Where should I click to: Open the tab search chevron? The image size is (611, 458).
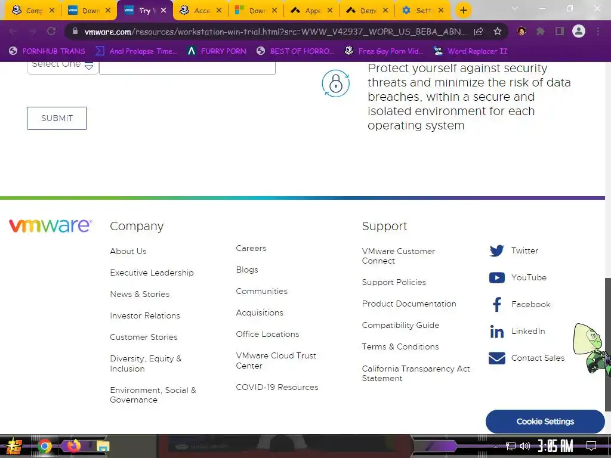tap(515, 8)
